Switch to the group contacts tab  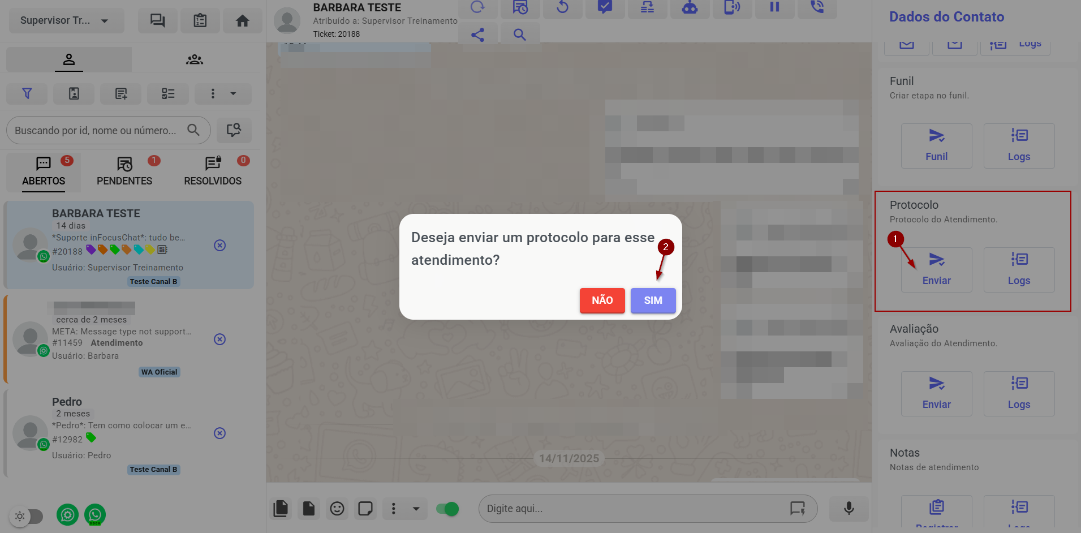tap(195, 59)
